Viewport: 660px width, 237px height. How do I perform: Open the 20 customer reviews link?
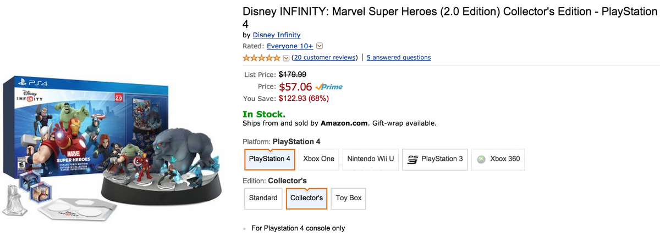pos(324,58)
